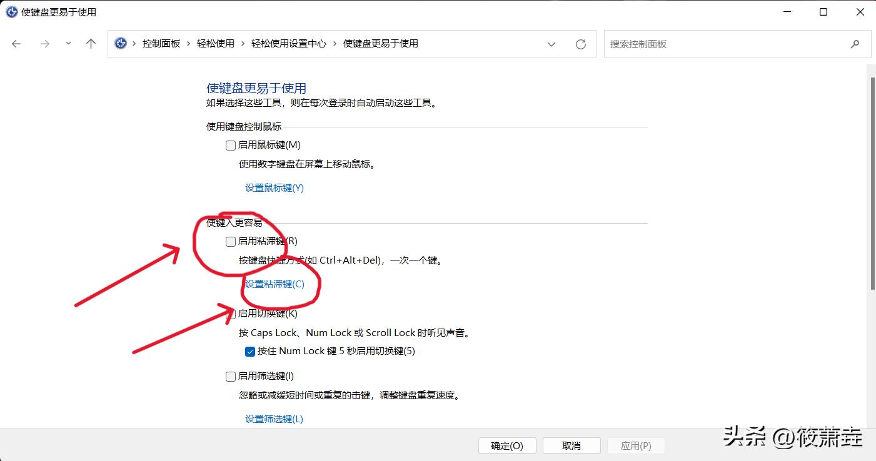Click the refresh icon in the address bar
876x461 pixels.
[580, 43]
